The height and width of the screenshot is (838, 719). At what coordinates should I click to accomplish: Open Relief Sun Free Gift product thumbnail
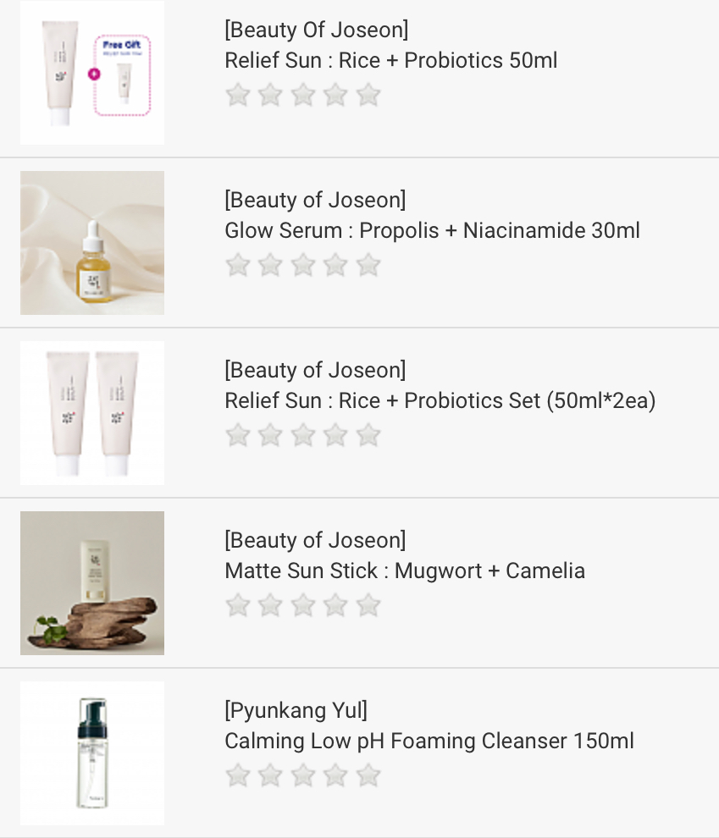[x=92, y=73]
